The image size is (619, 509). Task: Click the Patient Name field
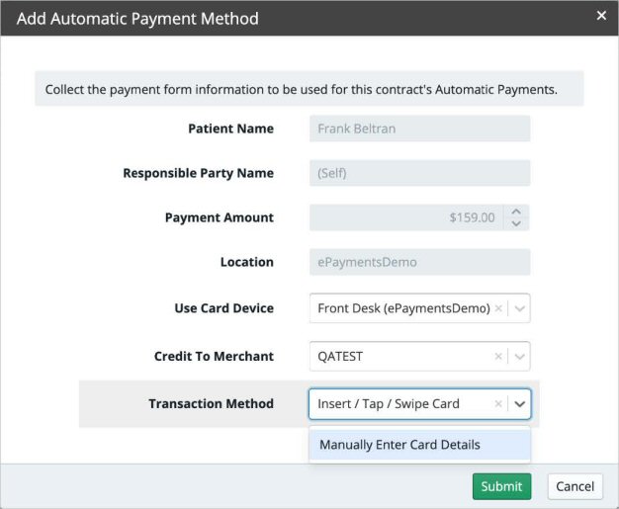(x=419, y=128)
